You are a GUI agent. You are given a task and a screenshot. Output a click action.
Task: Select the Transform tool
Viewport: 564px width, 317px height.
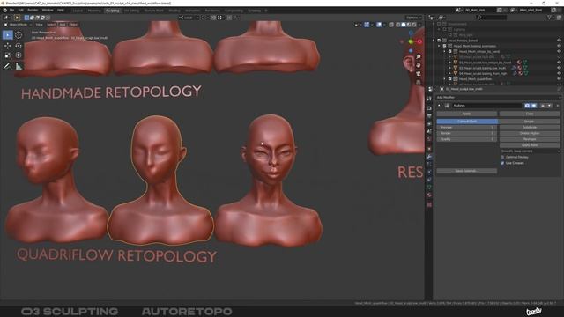(19, 55)
